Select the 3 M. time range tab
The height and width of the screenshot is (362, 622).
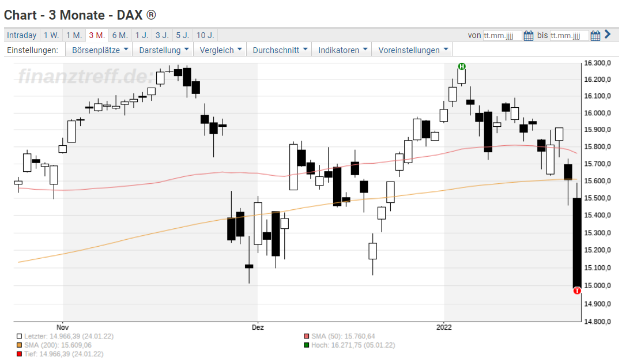pyautogui.click(x=97, y=35)
